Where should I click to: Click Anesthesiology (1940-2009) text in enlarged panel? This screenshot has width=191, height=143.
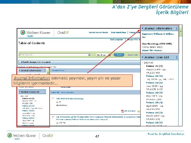click(157, 44)
